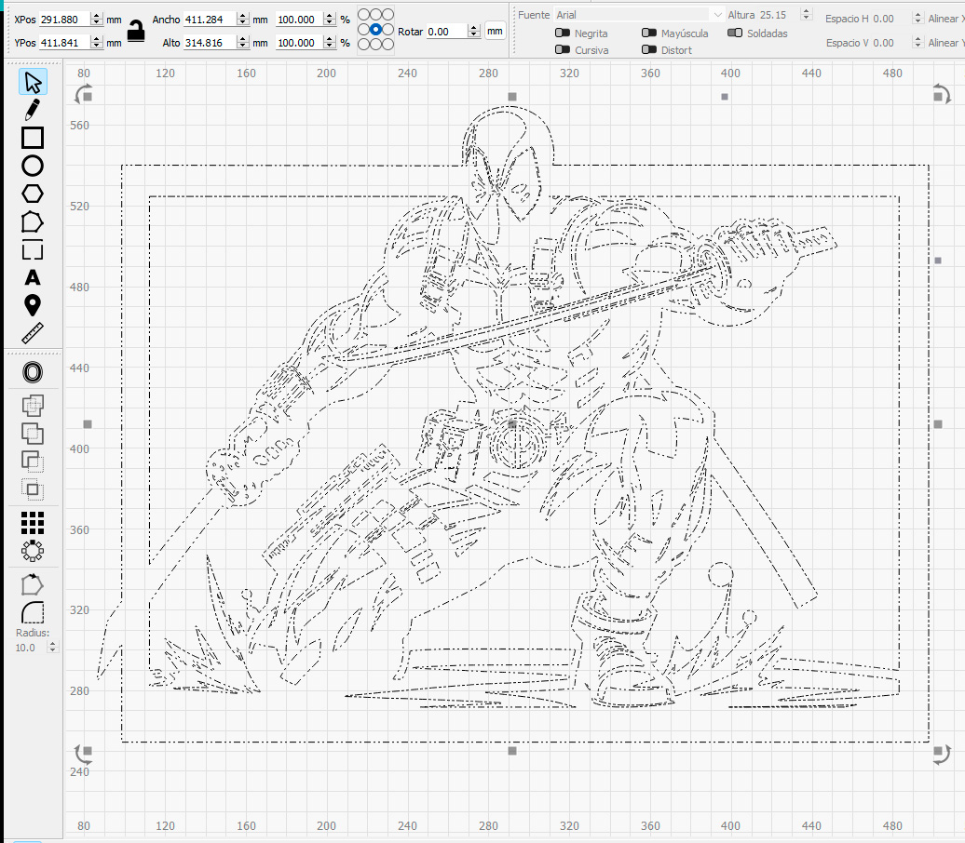965x843 pixels.
Task: Click the mm units button beside Rotar
Action: tap(495, 31)
